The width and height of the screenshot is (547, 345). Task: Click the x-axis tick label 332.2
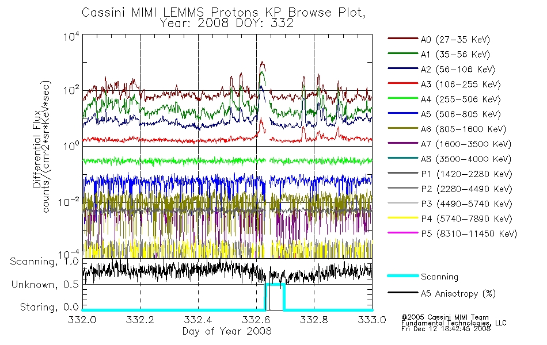[x=140, y=320]
